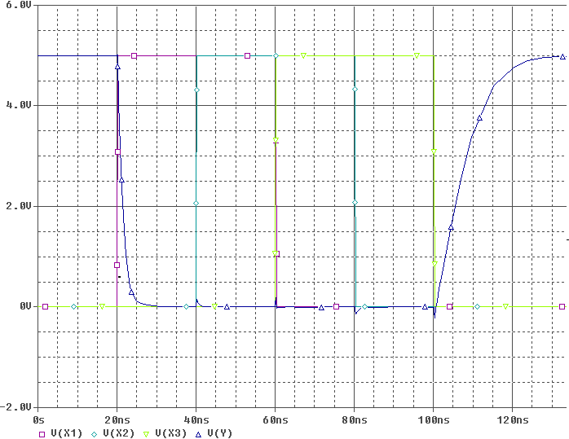This screenshot has width=569, height=439.
Task: Click the -2.0V voltage axis label
Action: point(15,407)
